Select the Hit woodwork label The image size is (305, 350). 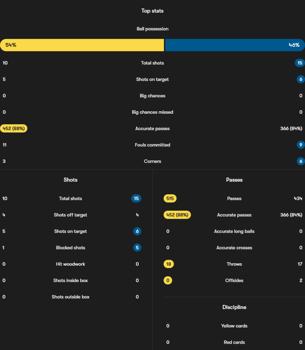[70, 264]
